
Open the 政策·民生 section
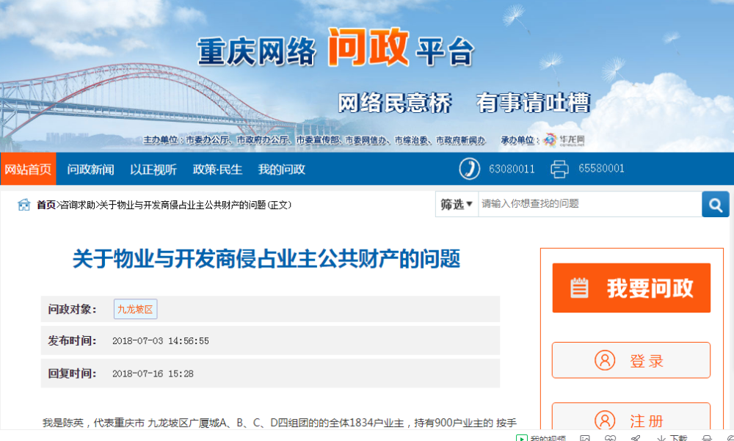[x=217, y=170]
